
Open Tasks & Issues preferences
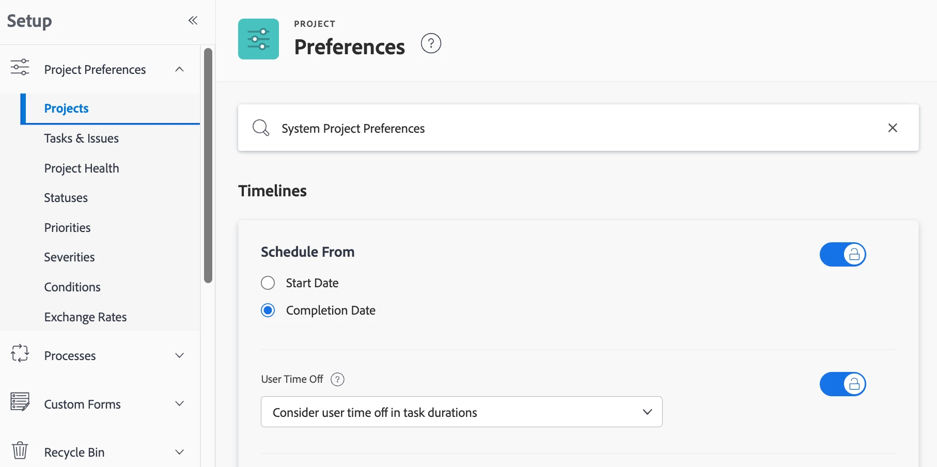[81, 138]
